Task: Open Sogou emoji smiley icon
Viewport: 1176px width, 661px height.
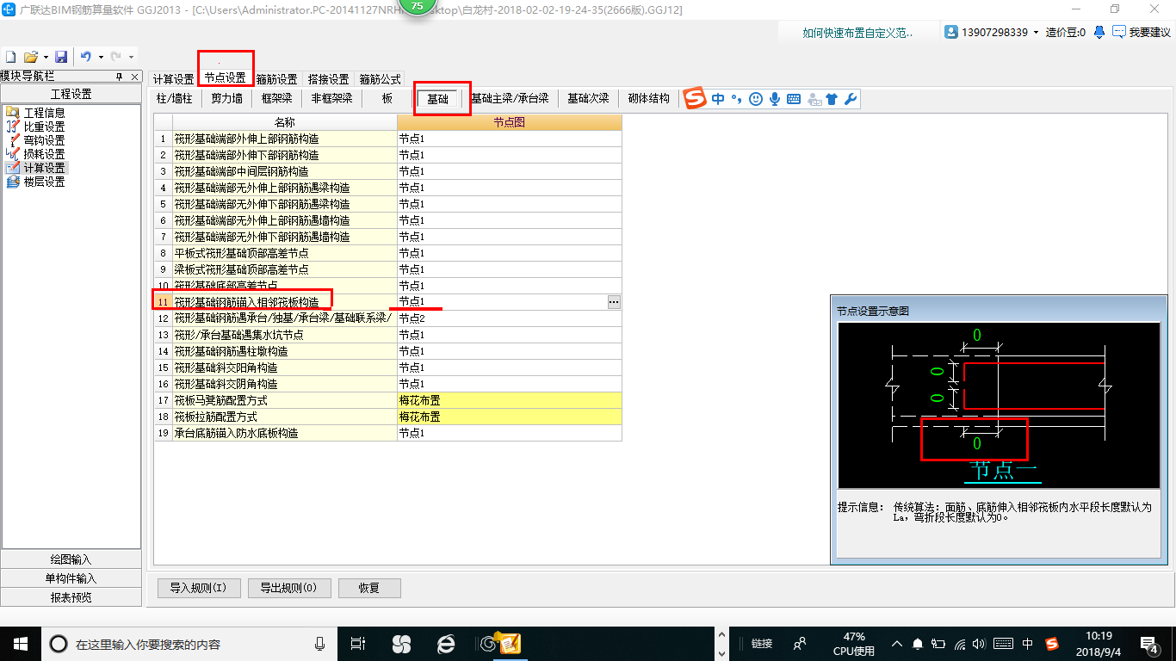Action: click(x=756, y=99)
